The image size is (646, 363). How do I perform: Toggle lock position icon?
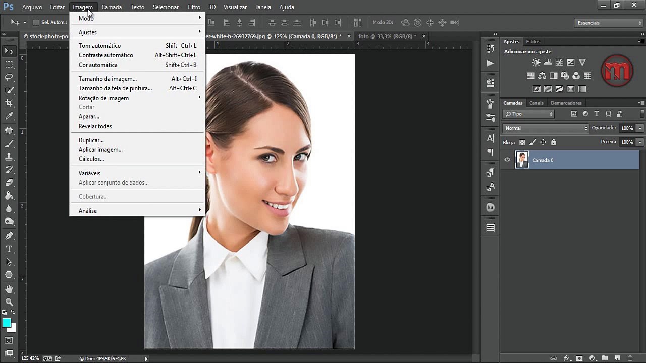(x=543, y=142)
